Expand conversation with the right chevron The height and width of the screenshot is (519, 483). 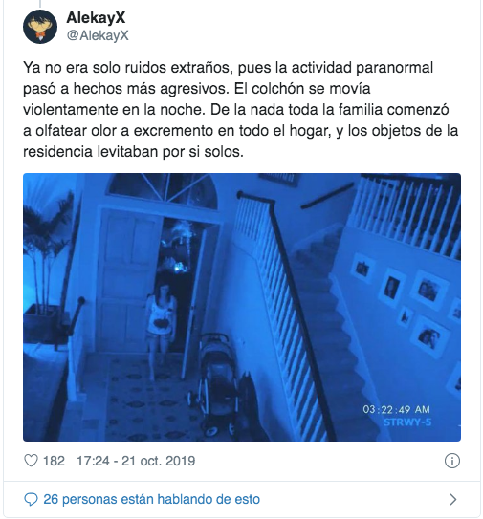[x=452, y=499]
